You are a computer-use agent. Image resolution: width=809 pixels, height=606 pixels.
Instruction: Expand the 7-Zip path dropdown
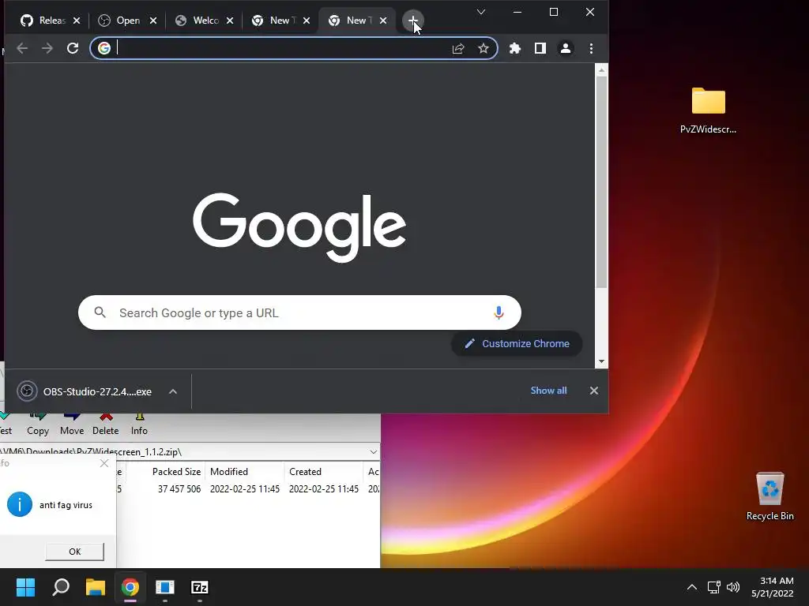tap(373, 452)
